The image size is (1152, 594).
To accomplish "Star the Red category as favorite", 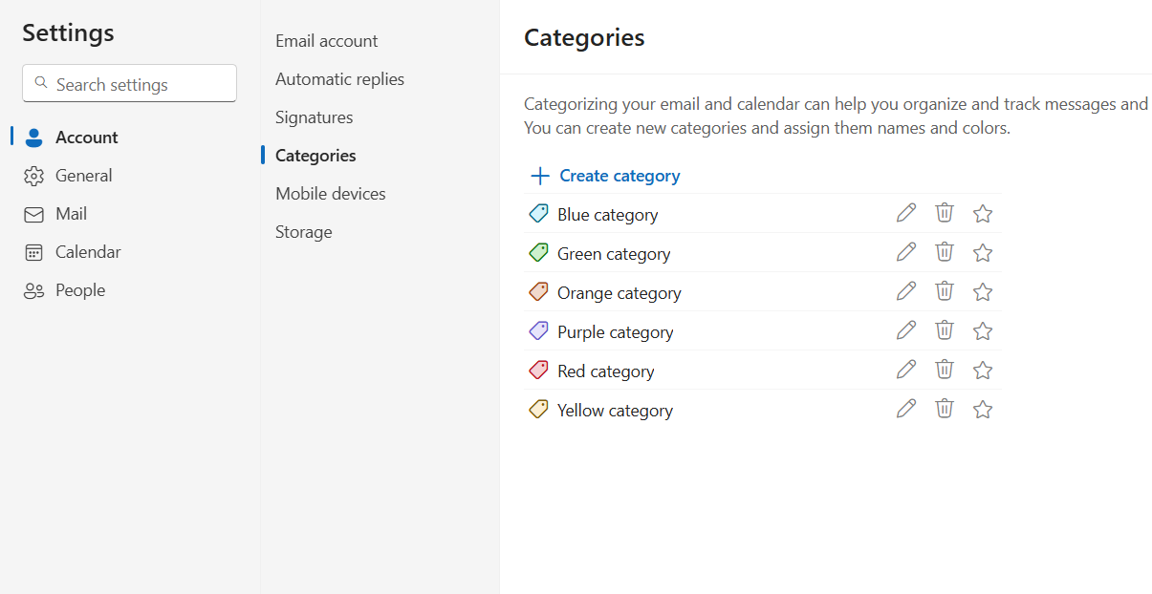I will tap(983, 371).
